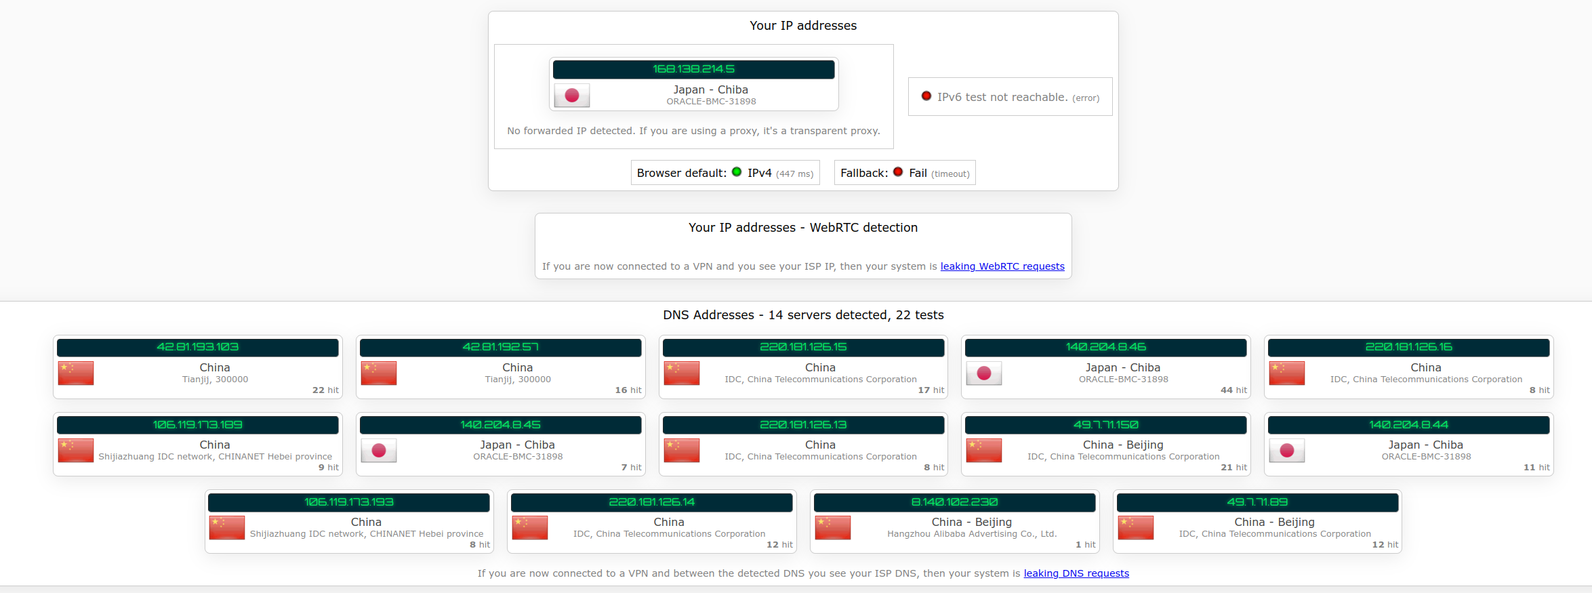This screenshot has height=593, width=1592.
Task: Click the Japan flag under 140.204.8.44
Action: [x=1287, y=451]
